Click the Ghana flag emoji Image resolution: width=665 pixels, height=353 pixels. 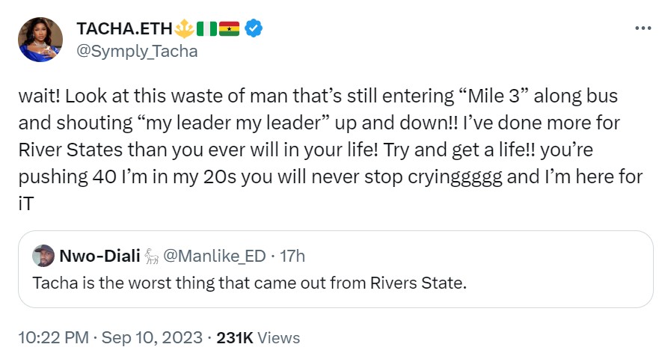(230, 28)
